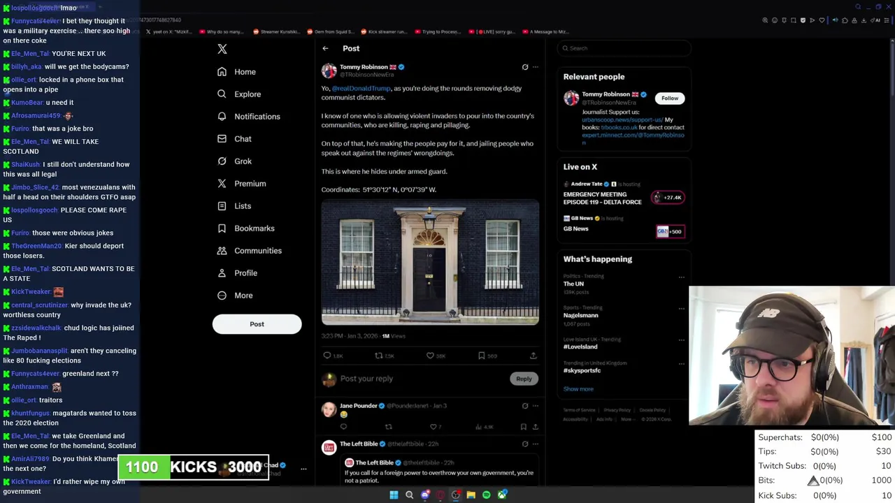The height and width of the screenshot is (503, 895).
Task: Click the Lists icon in sidebar
Action: 222,206
